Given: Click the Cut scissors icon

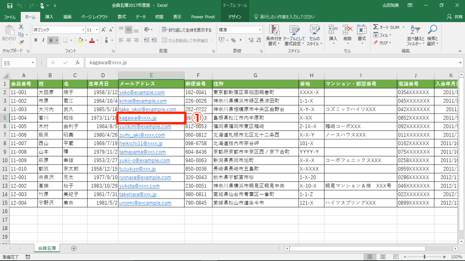Looking at the screenshot, I should pos(21,27).
